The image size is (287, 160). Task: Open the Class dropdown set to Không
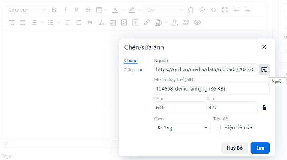tap(182, 128)
